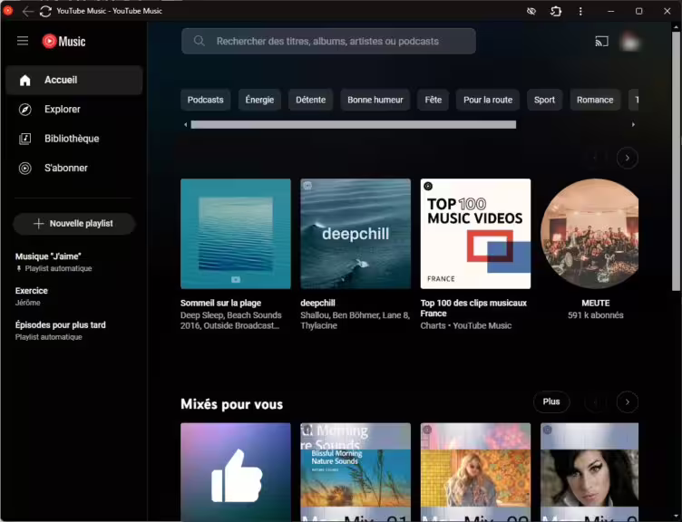
Task: Click chips scrollbar left arrow
Action: [x=186, y=125]
